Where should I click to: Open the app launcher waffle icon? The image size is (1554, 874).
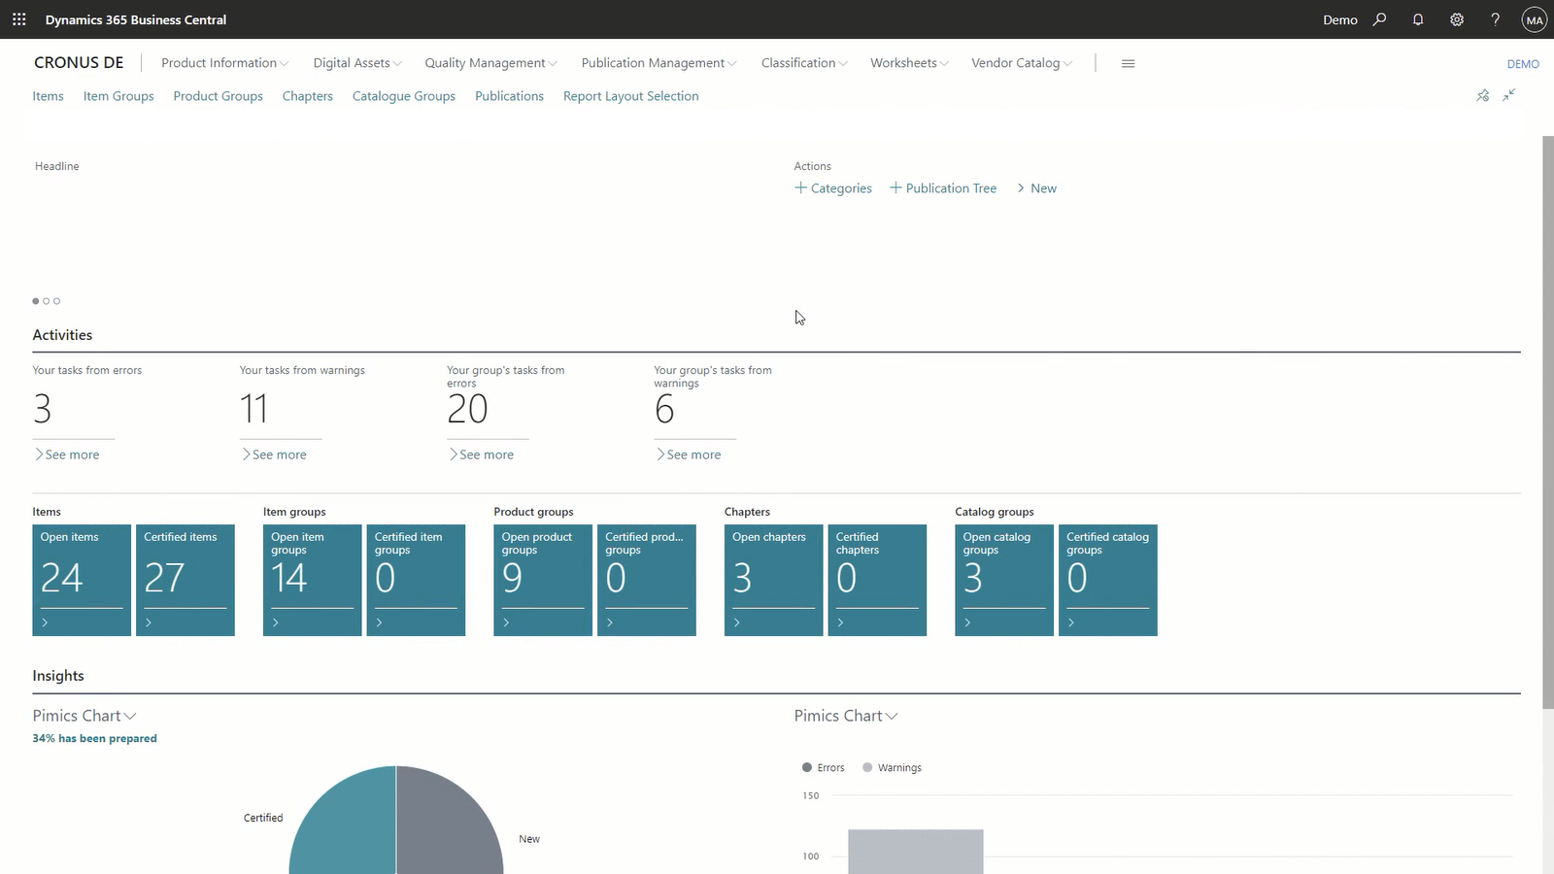pos(19,19)
